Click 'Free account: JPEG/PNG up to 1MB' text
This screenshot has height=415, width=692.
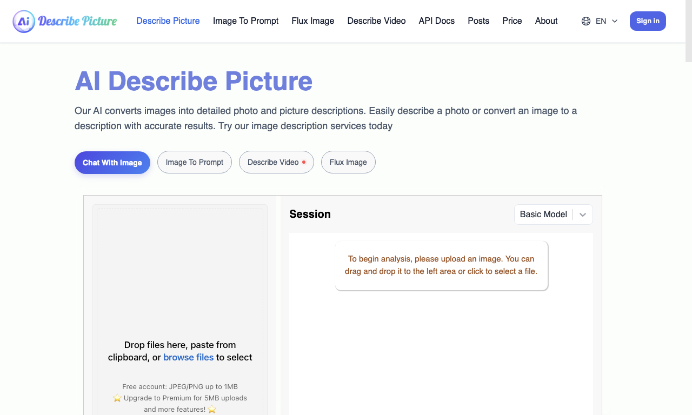tap(180, 387)
